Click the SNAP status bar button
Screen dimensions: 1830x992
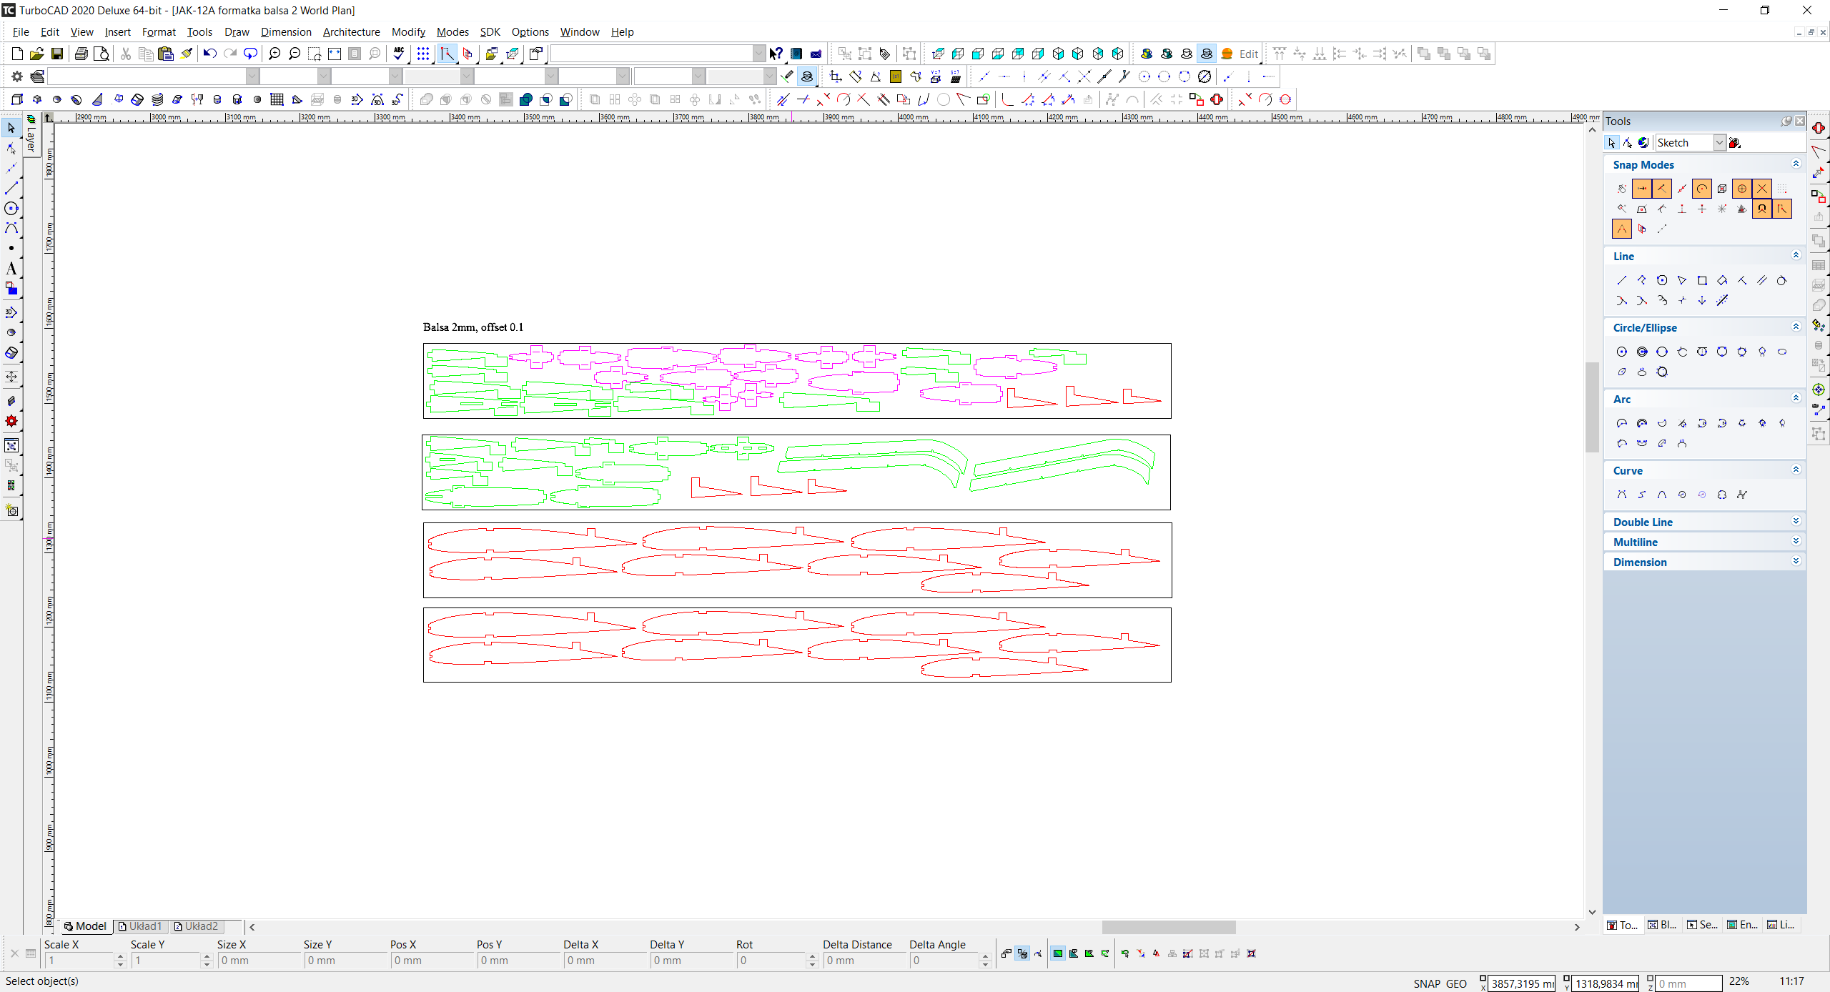(x=1426, y=983)
